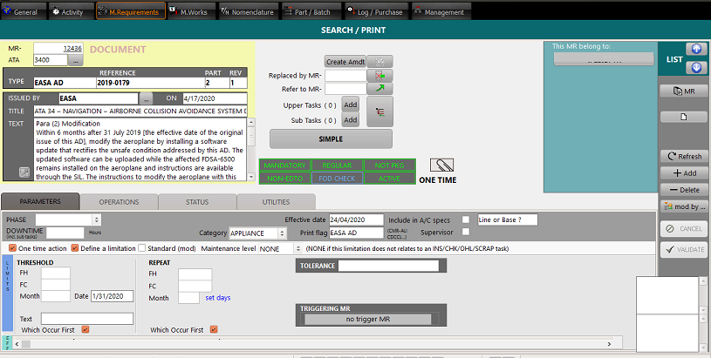Open the Management module
The height and width of the screenshot is (358, 711).
tap(441, 12)
